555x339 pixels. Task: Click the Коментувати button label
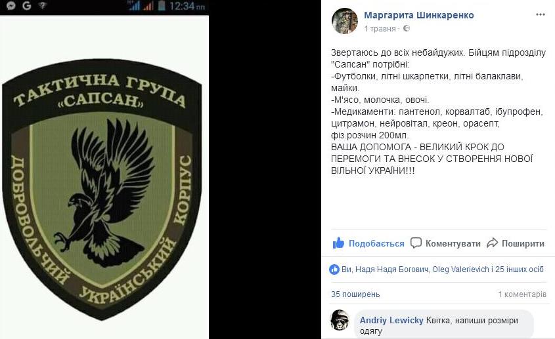coord(453,243)
